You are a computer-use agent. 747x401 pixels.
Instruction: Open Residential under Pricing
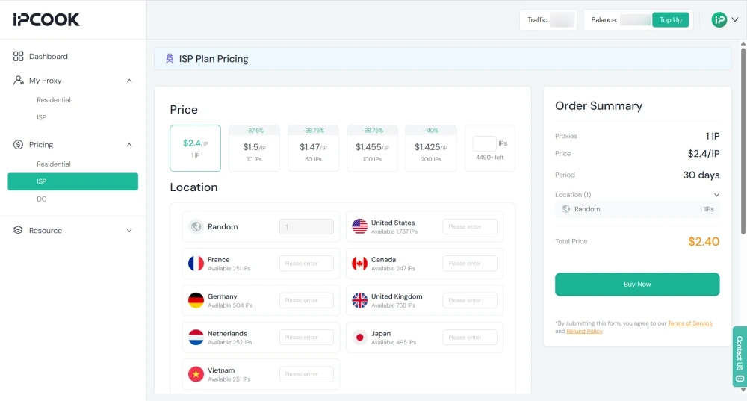tap(53, 164)
